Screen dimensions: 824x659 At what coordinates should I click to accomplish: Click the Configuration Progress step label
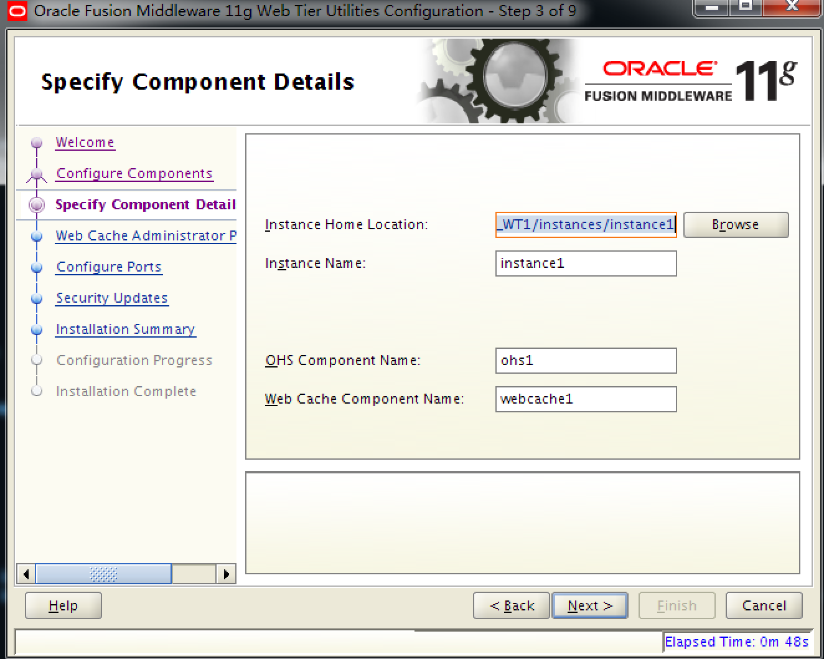point(134,361)
